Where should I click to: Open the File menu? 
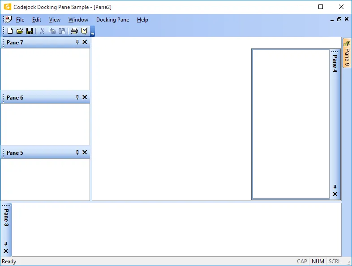[x=20, y=20]
